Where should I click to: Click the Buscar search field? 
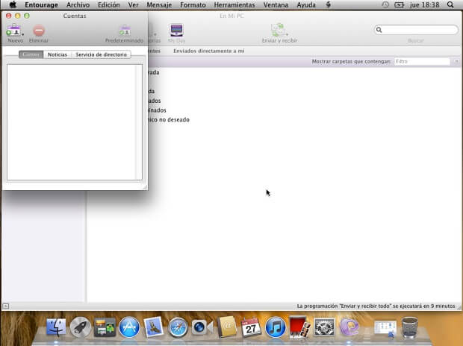416,30
